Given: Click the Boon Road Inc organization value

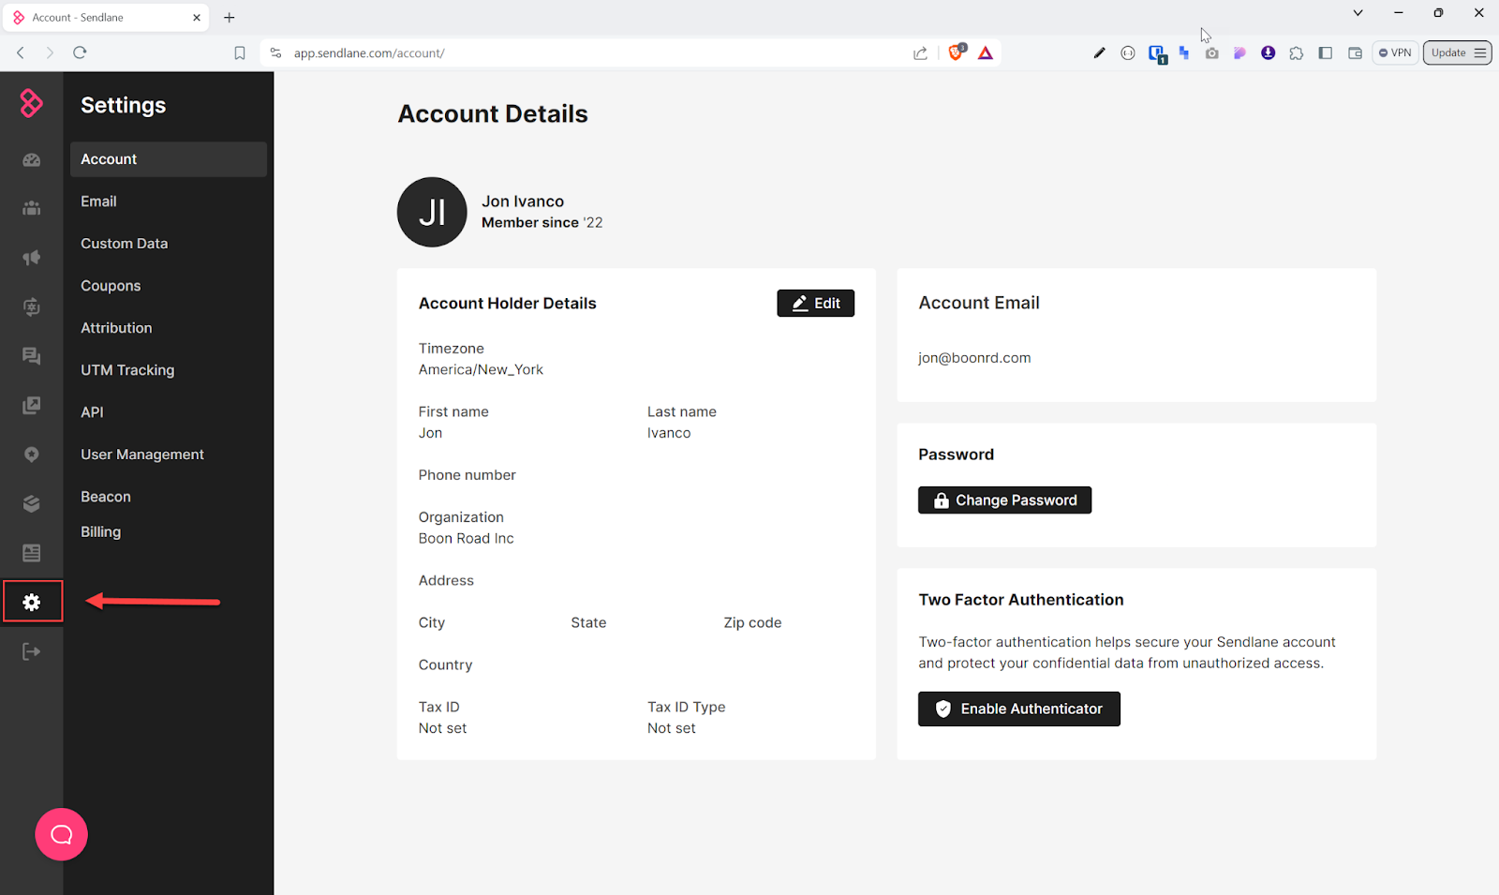Looking at the screenshot, I should coord(466,538).
